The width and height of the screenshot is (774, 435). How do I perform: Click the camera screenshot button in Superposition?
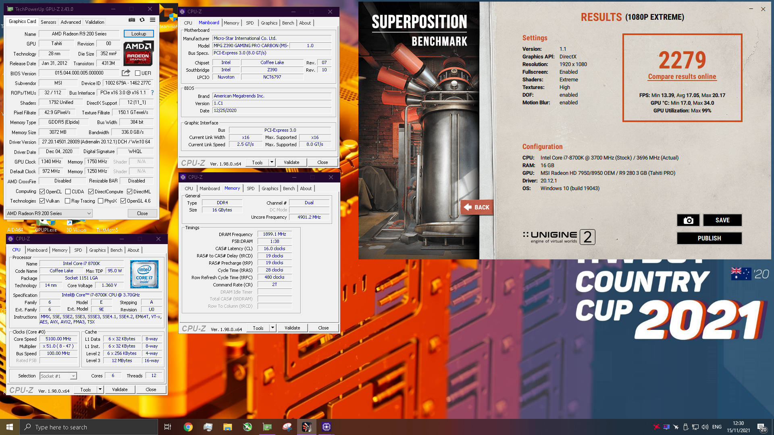(688, 220)
